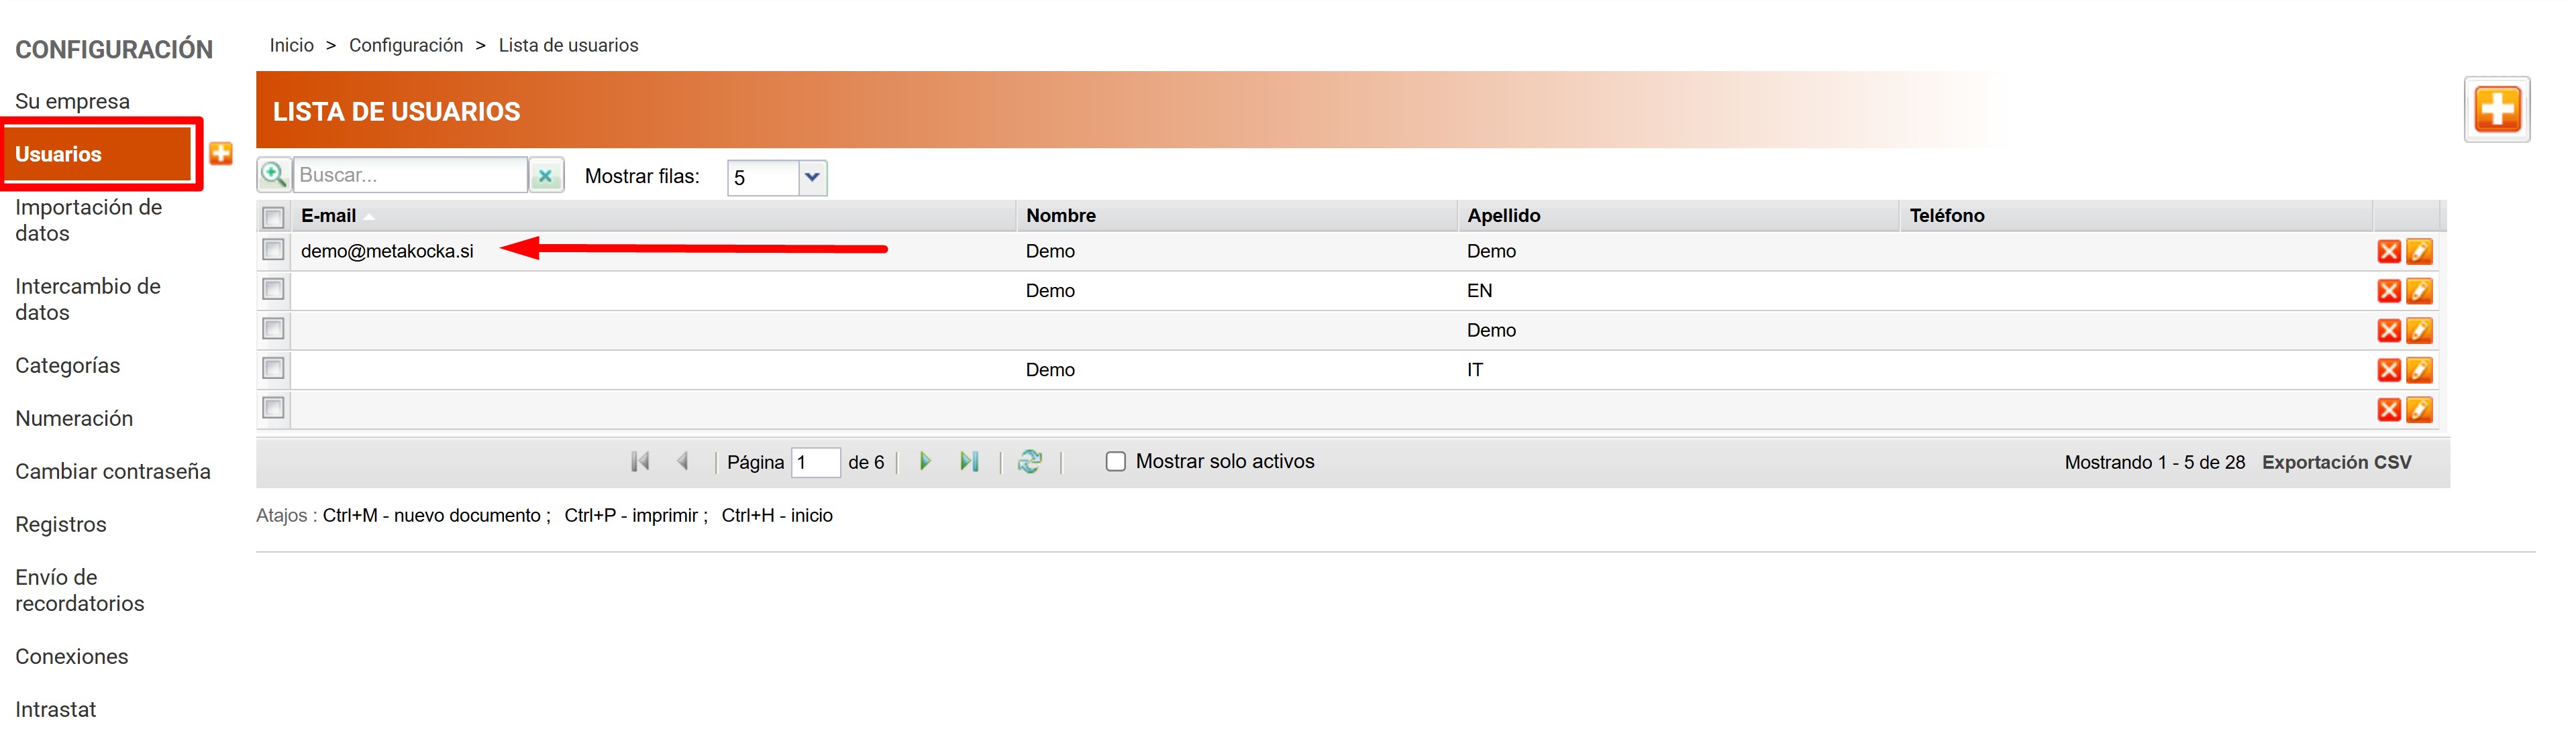Click the magnifier search icon
The image size is (2576, 737).
tap(273, 175)
